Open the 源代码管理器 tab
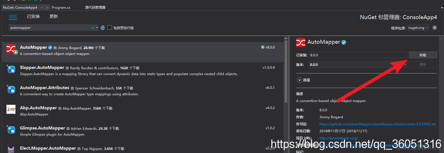The width and height of the screenshot is (444, 153). coord(95,8)
